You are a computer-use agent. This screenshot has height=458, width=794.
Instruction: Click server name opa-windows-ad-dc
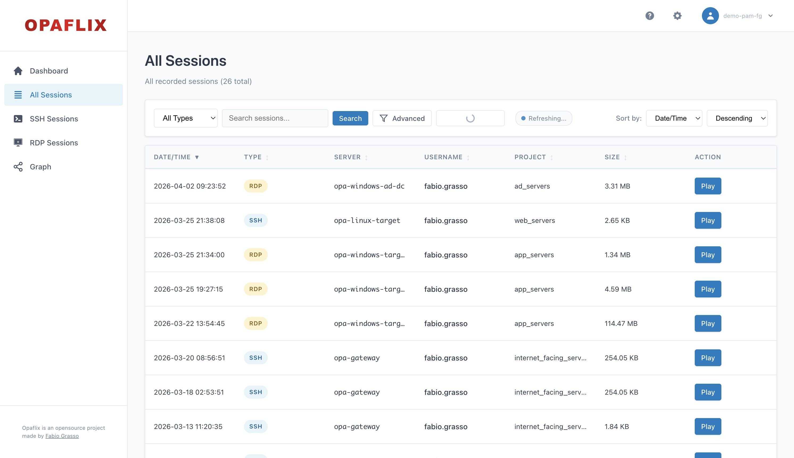369,186
